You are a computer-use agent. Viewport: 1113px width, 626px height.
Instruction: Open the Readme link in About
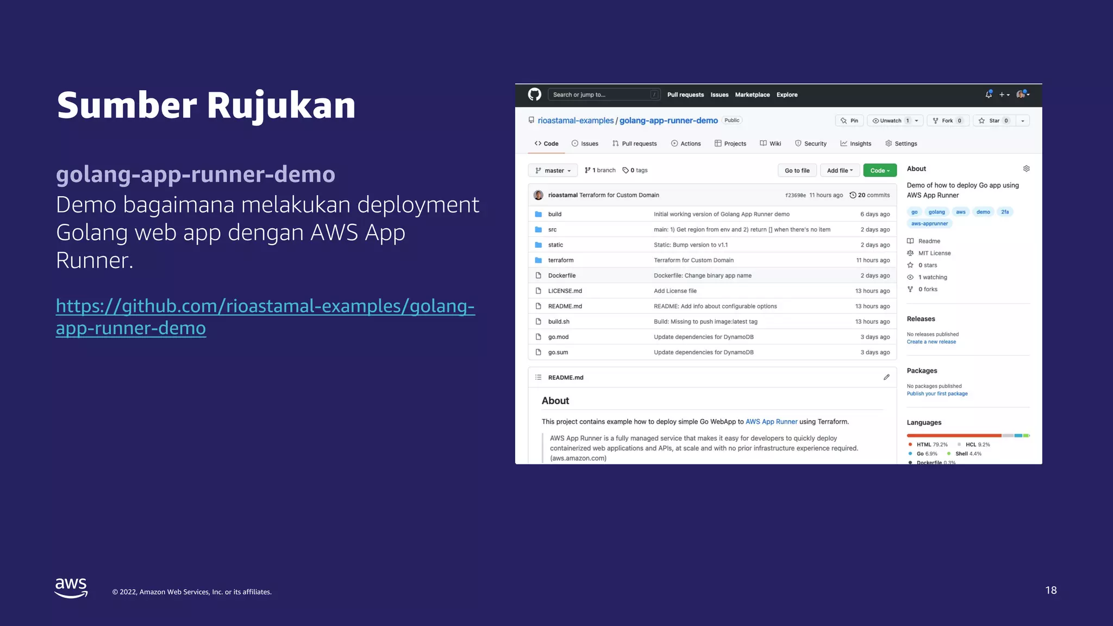tap(924, 241)
